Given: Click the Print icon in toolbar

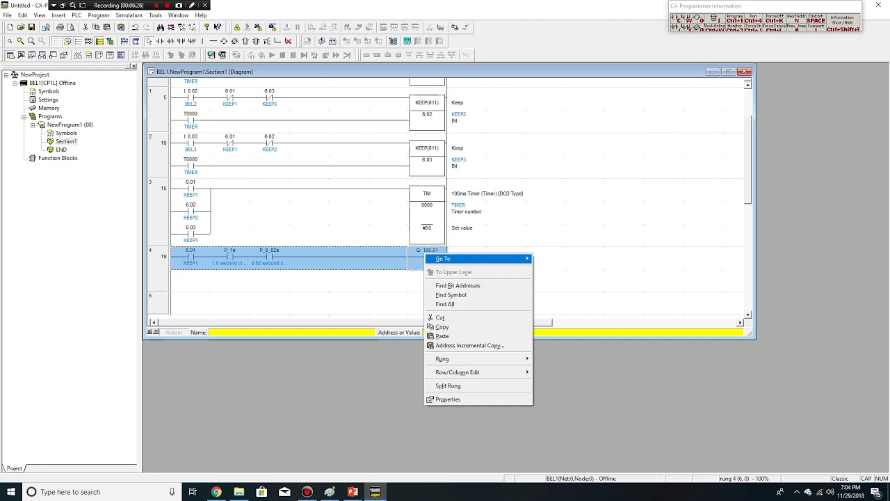Looking at the screenshot, I should [x=60, y=27].
